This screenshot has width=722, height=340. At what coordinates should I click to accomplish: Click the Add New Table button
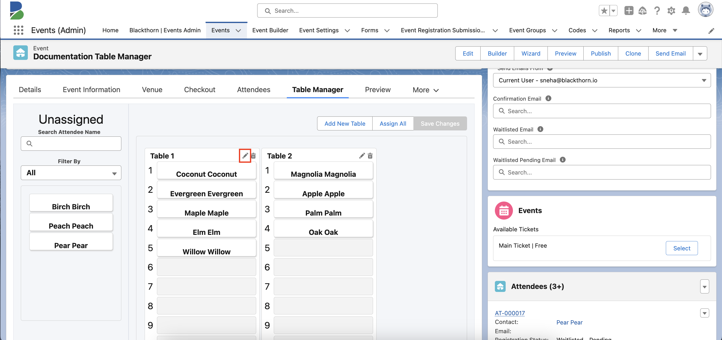pos(345,123)
